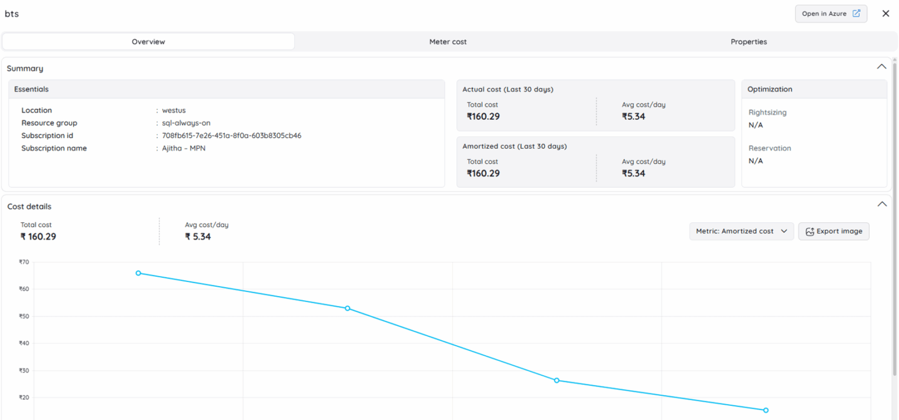Open the Metric: Amortized cost dropdown
899x420 pixels.
point(741,231)
